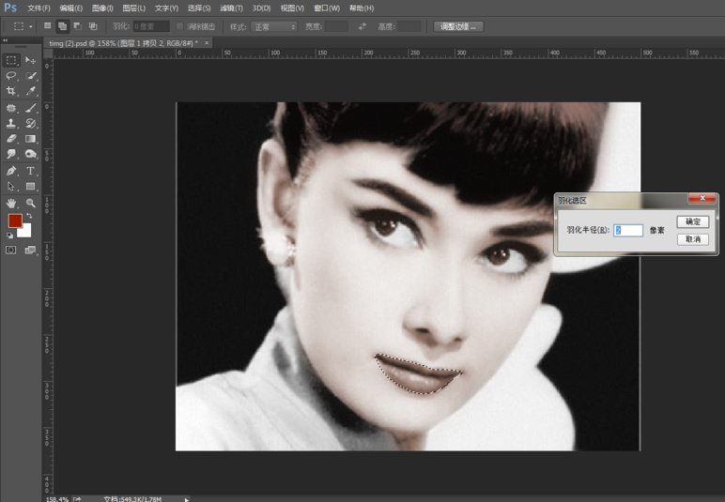The image size is (725, 502).
Task: Toggle Quick Mask mode icon
Action: (x=11, y=251)
